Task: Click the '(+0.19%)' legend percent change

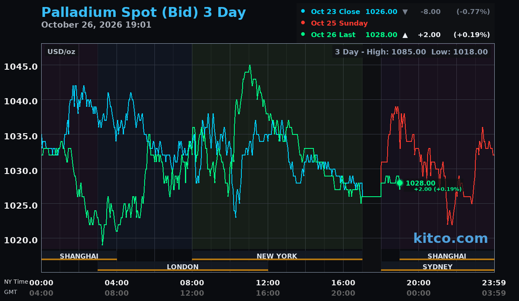Action: coord(472,35)
